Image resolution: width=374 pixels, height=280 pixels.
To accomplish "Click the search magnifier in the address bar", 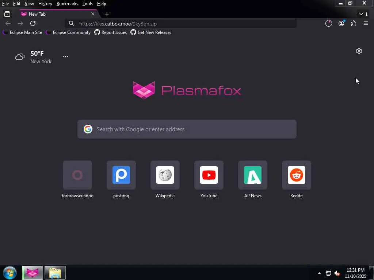I will tap(71, 23).
